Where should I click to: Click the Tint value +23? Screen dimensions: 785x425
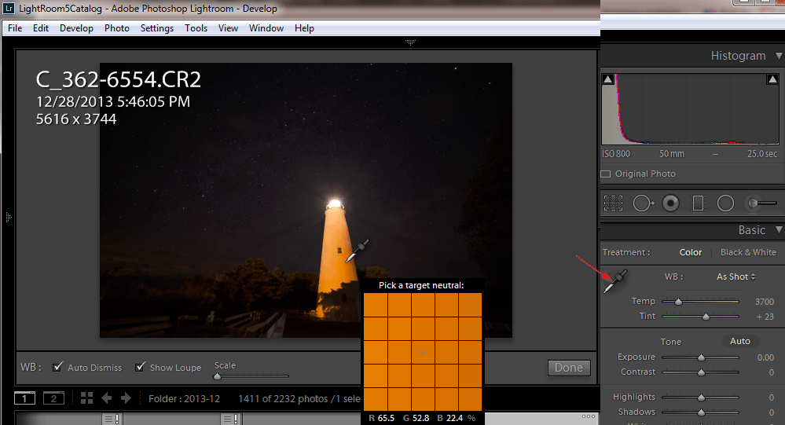765,317
